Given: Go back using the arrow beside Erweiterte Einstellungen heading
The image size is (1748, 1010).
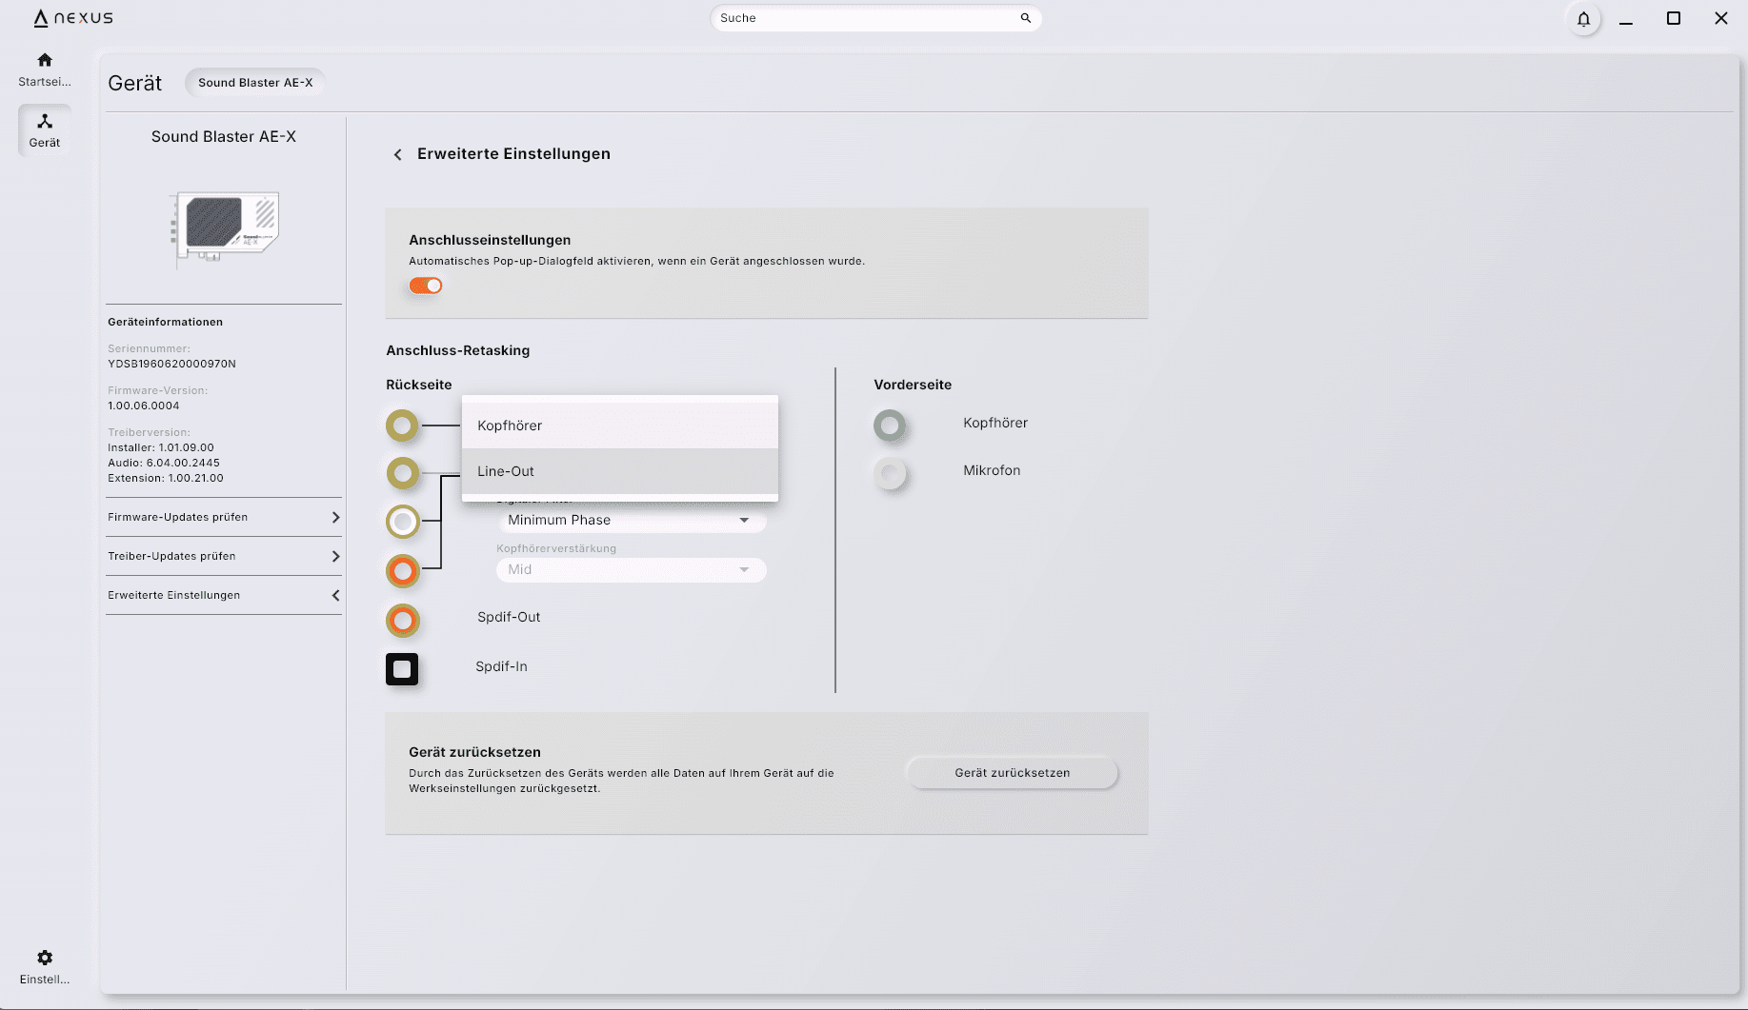Looking at the screenshot, I should pyautogui.click(x=398, y=154).
